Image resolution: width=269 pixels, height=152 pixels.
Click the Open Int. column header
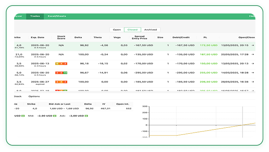pos(122,104)
